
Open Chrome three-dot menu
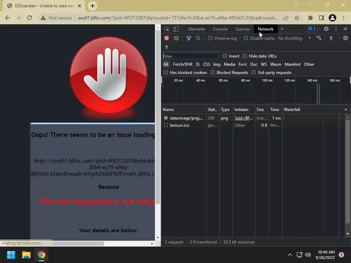coord(343,18)
